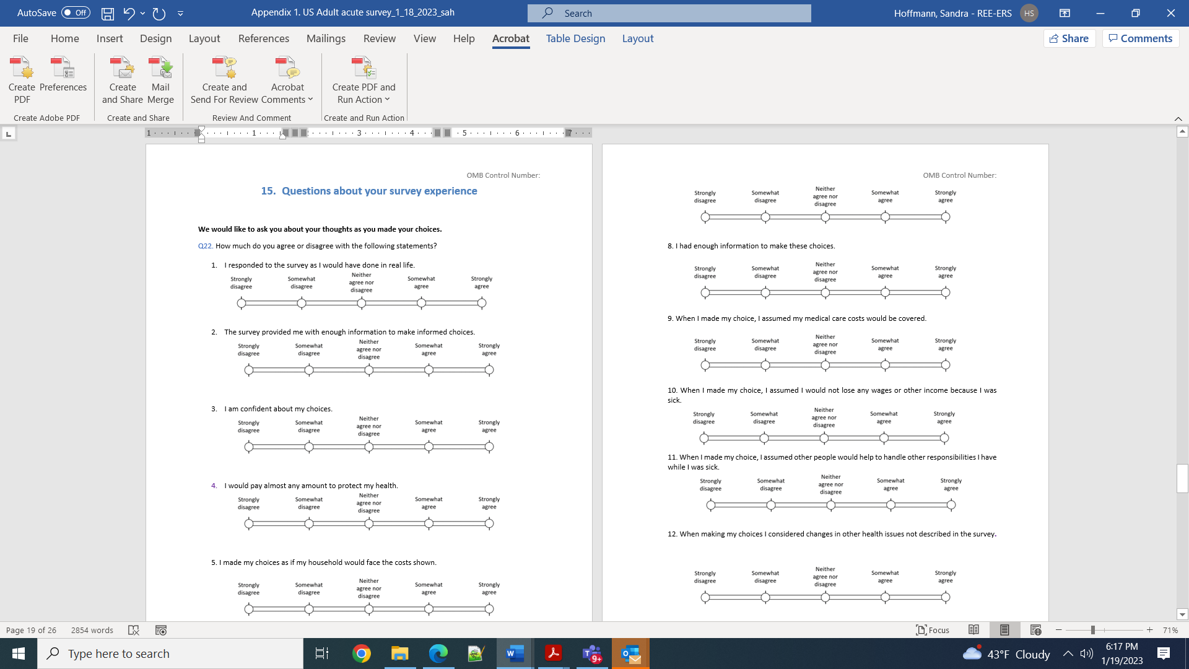Select Strongly disagree for statement 8

click(705, 292)
